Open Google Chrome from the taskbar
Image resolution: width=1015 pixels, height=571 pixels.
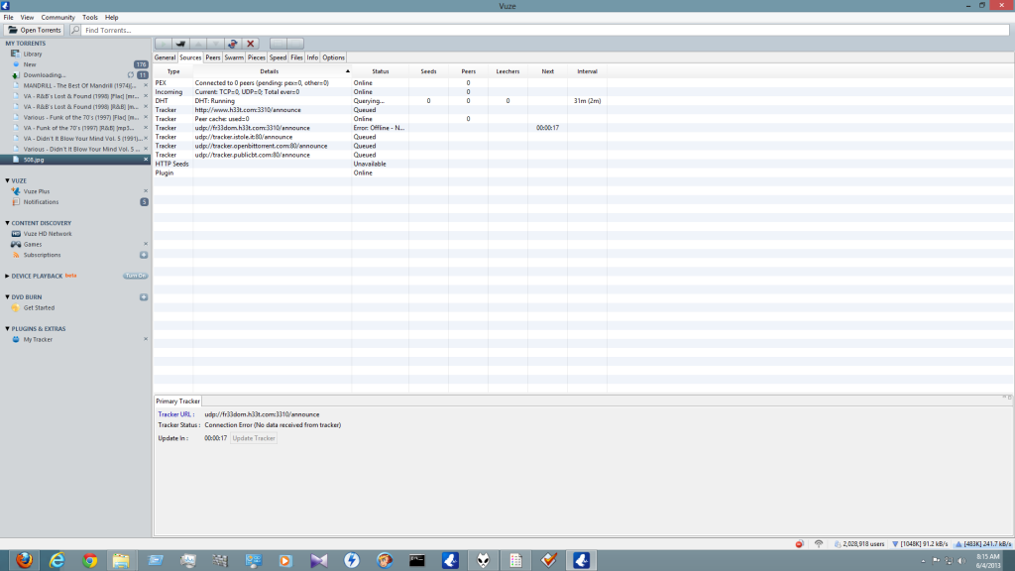coord(90,560)
